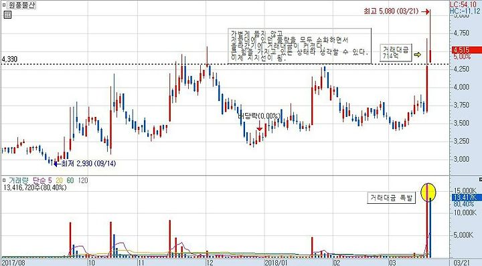The image size is (482, 266).
Task: Select the 60-period volume average legend
Action: 70,180
